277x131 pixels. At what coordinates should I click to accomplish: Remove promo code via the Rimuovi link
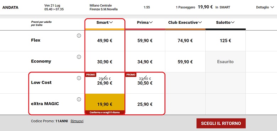[77, 121]
